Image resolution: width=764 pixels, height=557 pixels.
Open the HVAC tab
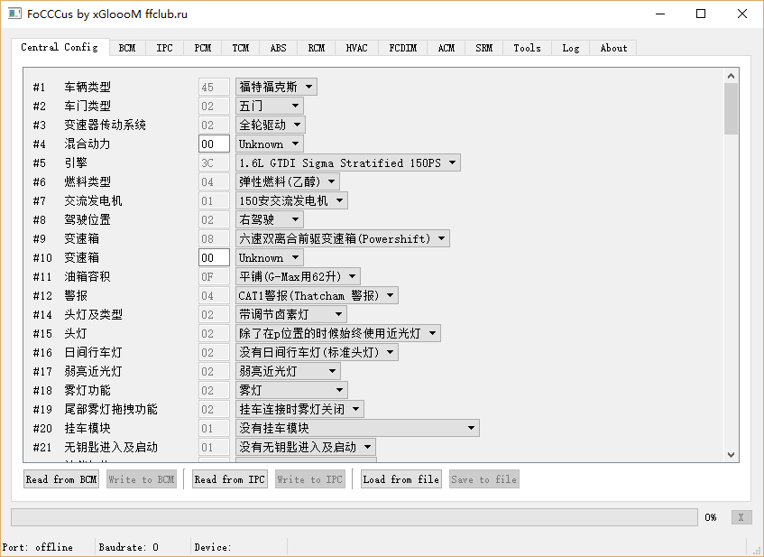pyautogui.click(x=356, y=48)
